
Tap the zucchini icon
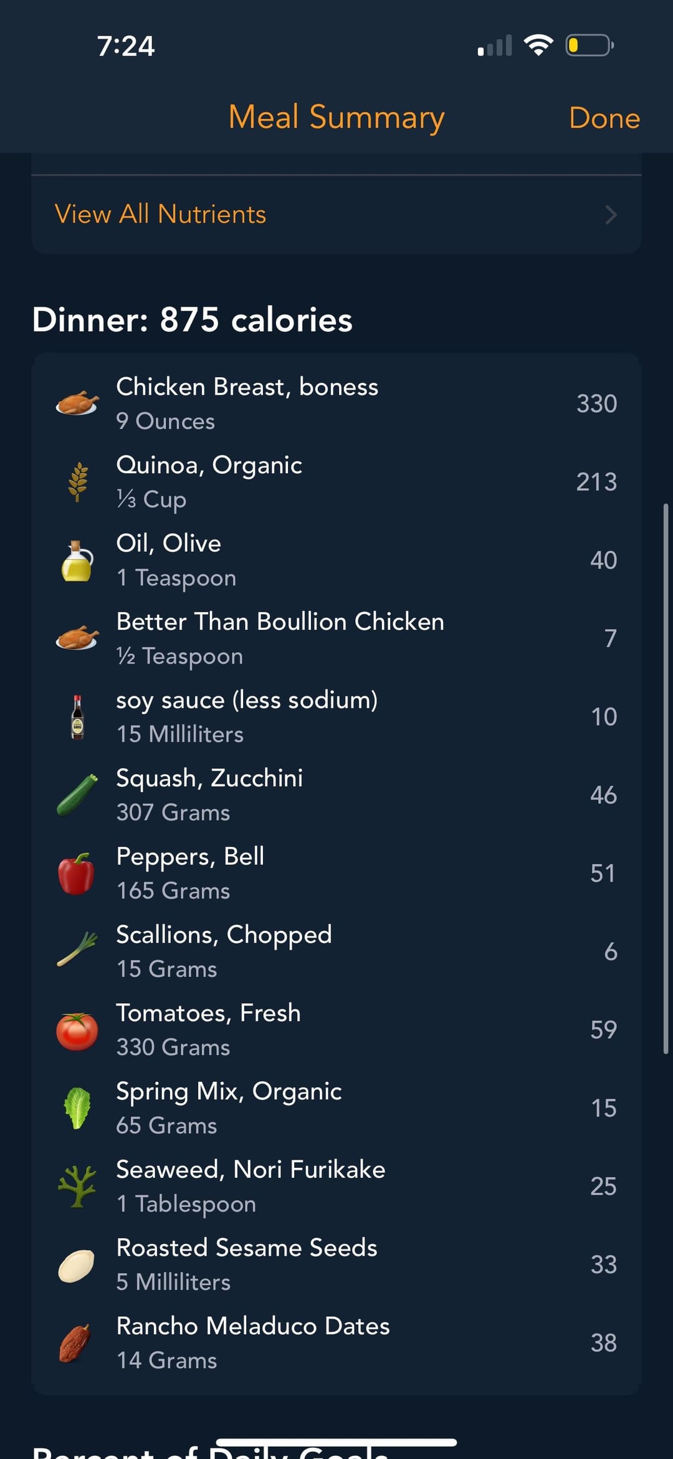point(77,795)
